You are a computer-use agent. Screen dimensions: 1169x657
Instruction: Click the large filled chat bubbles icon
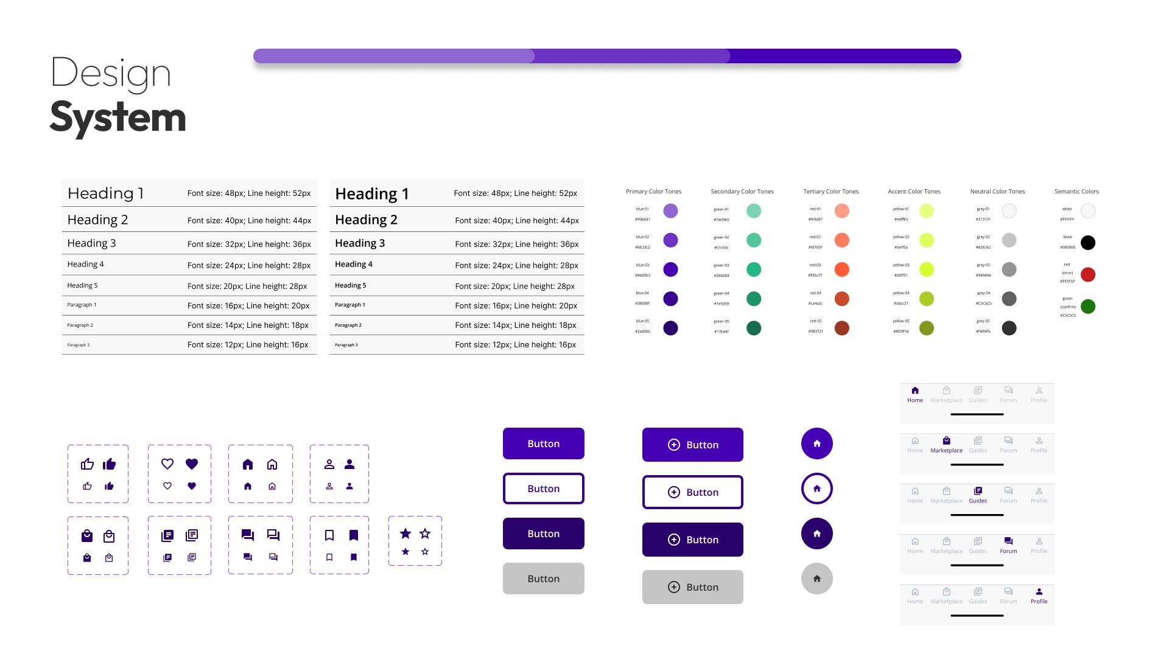[x=248, y=535]
